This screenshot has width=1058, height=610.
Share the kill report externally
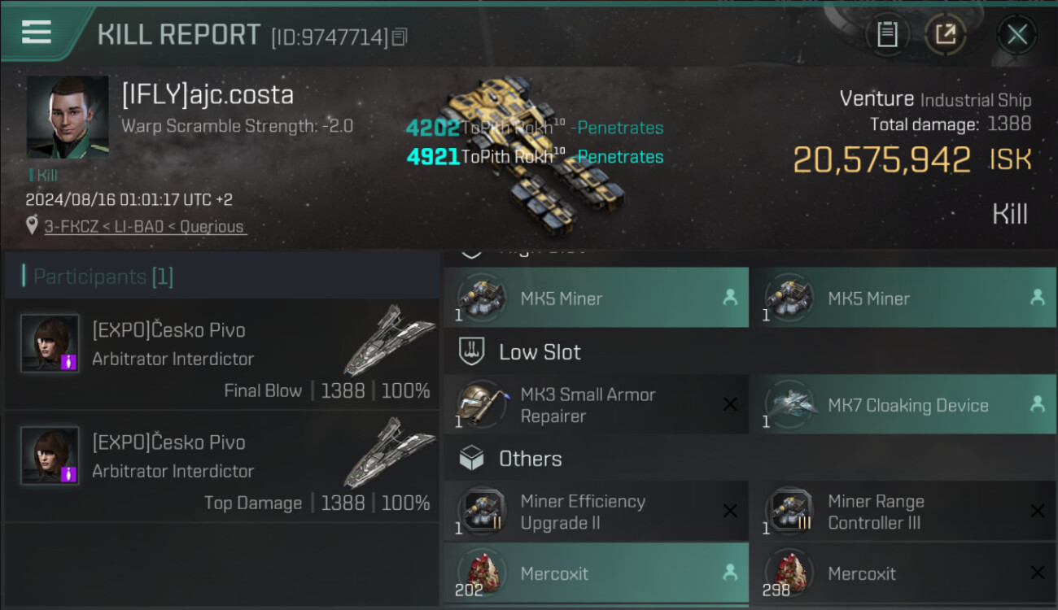(946, 35)
